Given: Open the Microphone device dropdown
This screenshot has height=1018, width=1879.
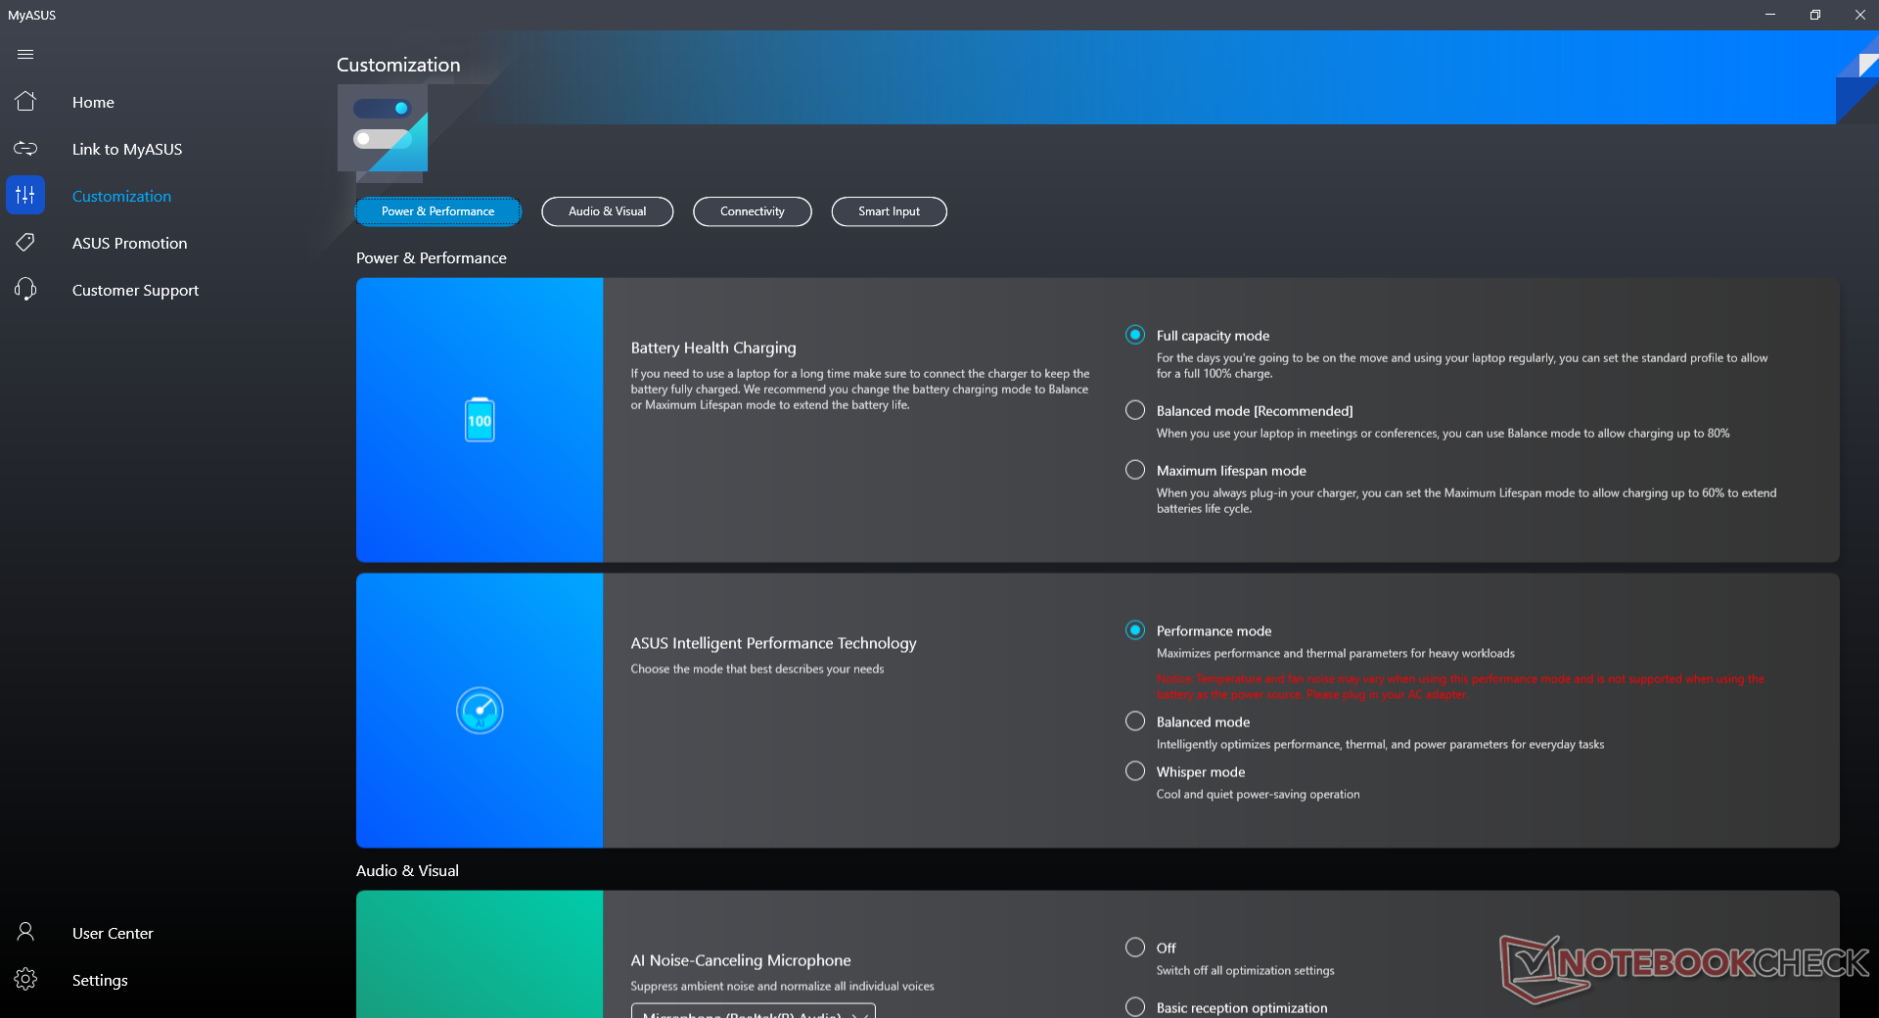Looking at the screenshot, I should [754, 1011].
